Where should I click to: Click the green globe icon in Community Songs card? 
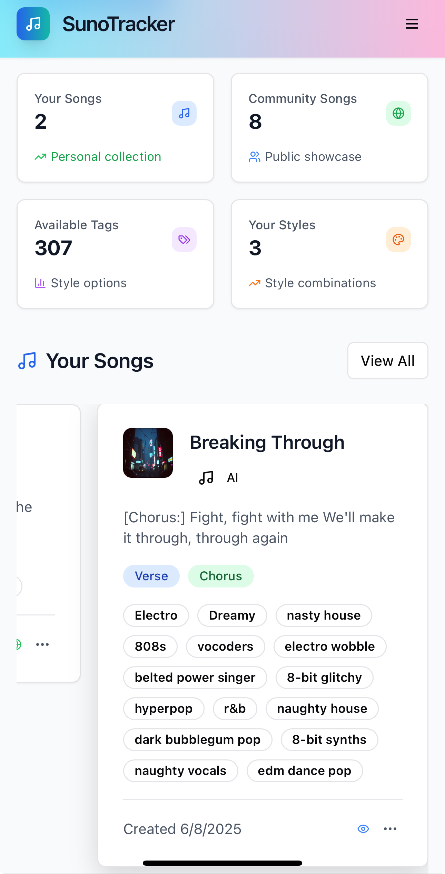pos(398,113)
